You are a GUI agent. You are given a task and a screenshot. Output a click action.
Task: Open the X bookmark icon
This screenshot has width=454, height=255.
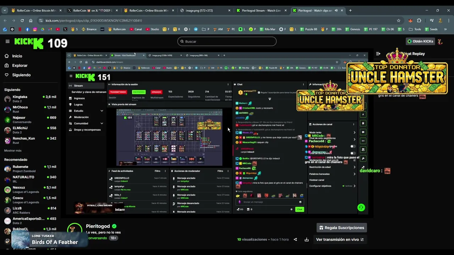(65, 29)
